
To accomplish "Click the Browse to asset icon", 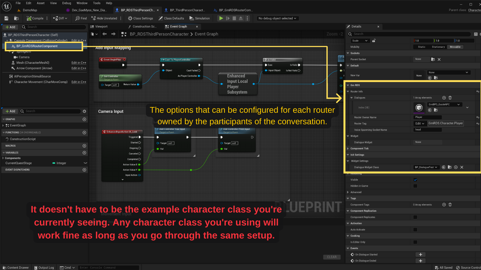I will (16, 18).
